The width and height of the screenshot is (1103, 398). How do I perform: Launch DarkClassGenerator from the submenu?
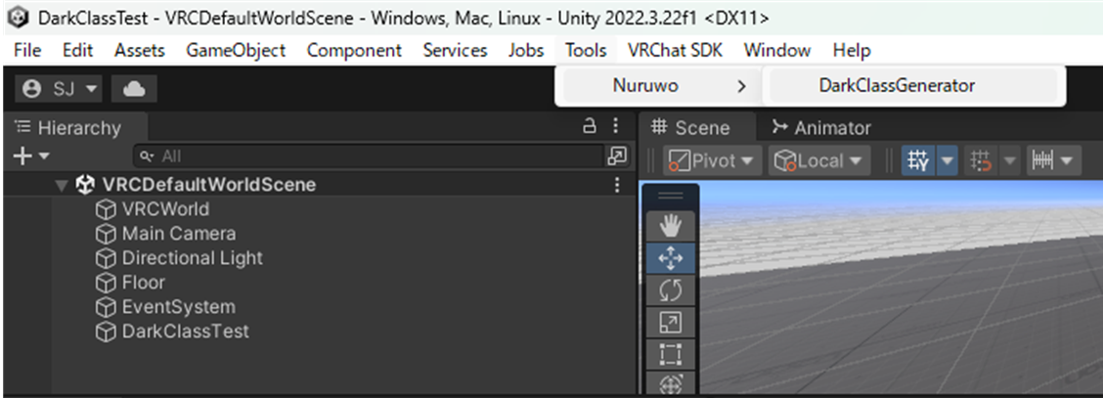click(912, 86)
